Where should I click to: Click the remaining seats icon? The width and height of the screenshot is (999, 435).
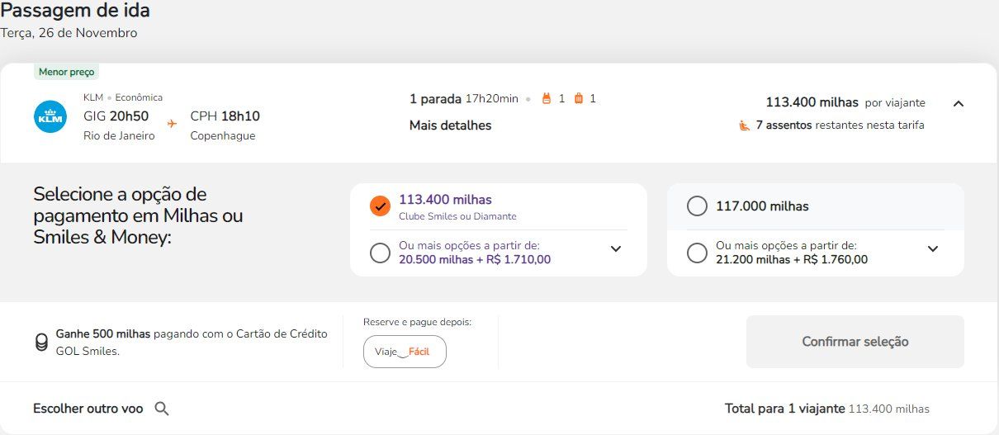[744, 125]
